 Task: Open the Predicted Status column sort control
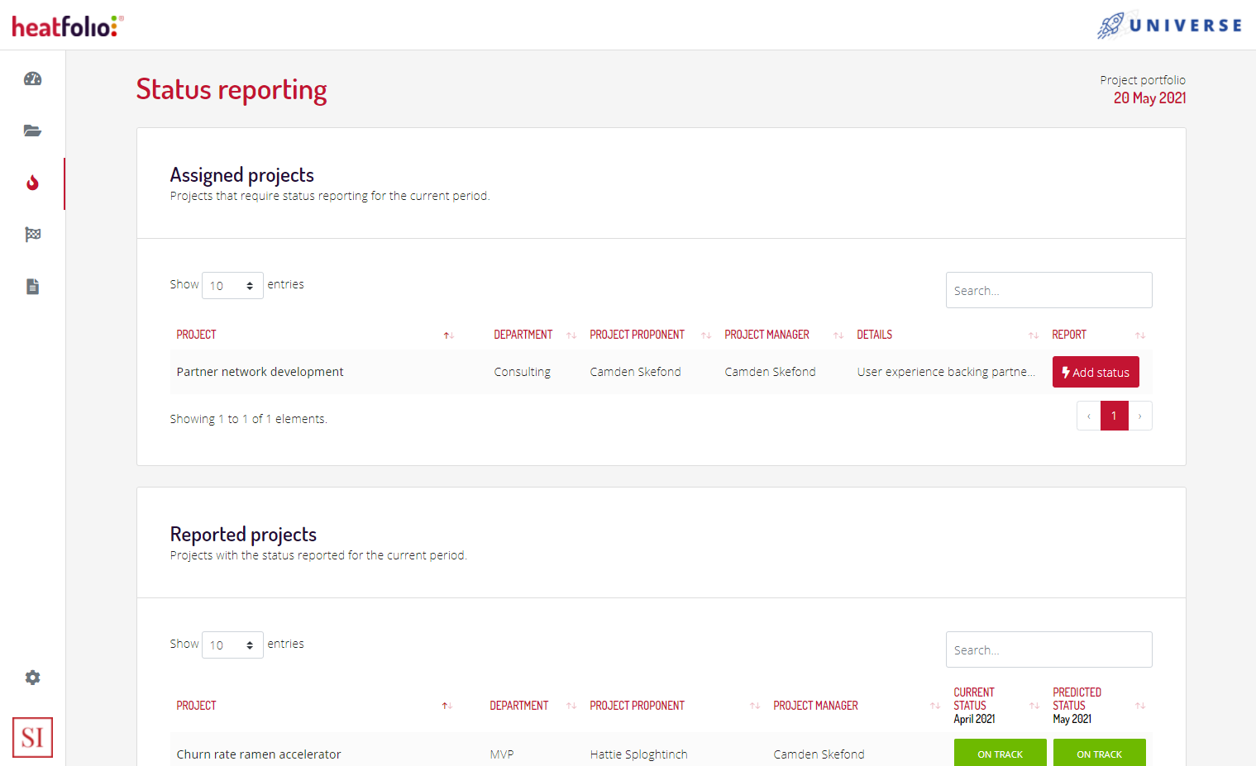[x=1142, y=705]
